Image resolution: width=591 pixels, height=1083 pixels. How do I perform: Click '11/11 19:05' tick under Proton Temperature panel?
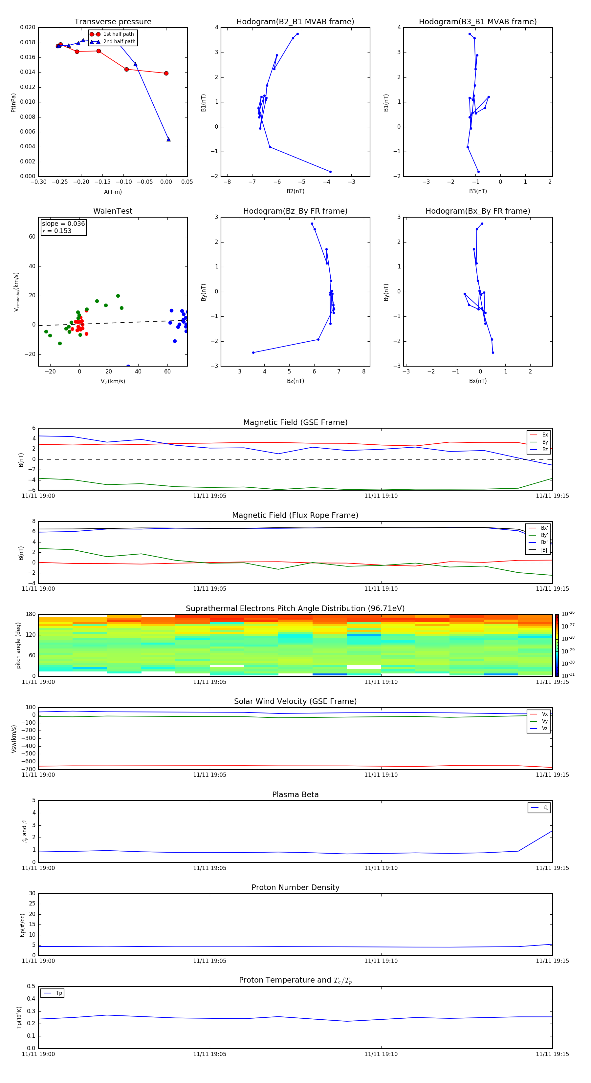[x=209, y=1054]
